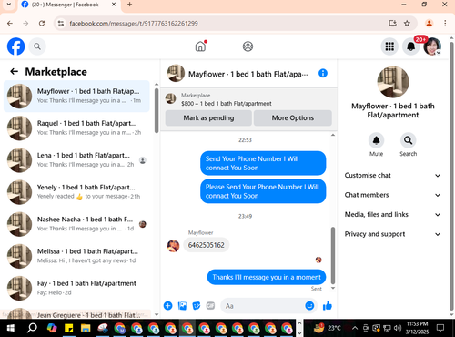Open the Windows Start button
This screenshot has height=337, width=455.
tap(11, 328)
